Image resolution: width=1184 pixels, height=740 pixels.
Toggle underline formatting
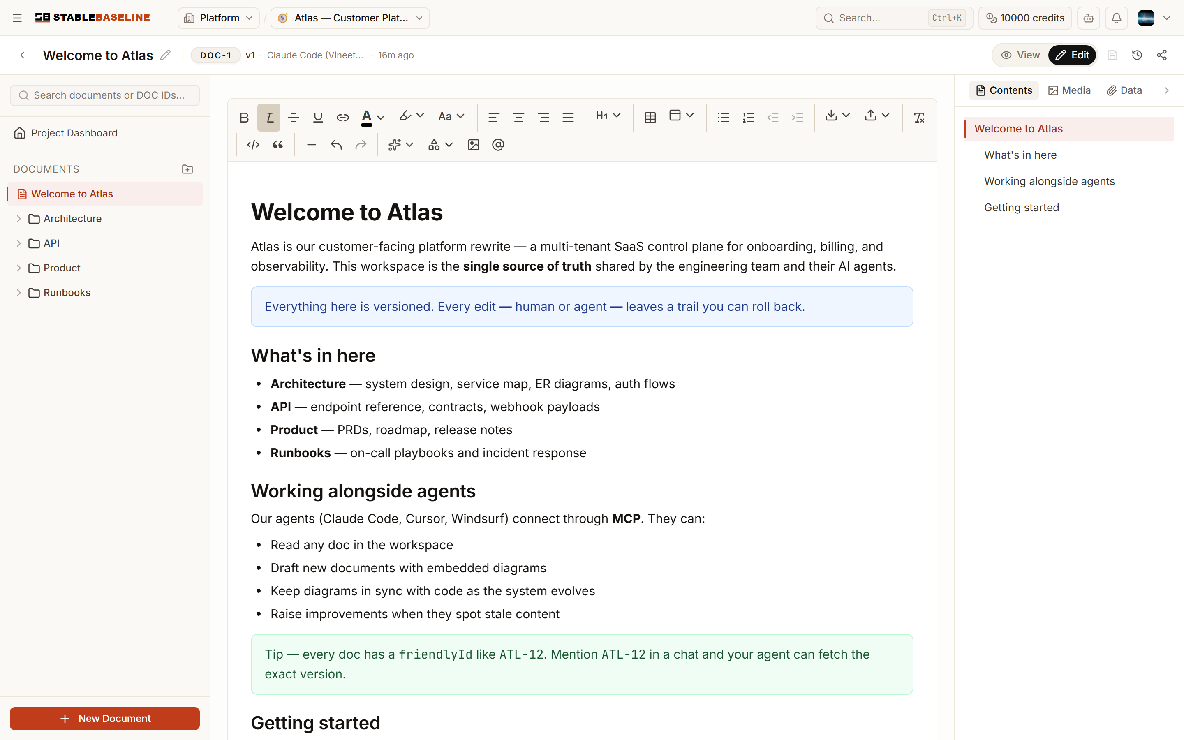pyautogui.click(x=318, y=118)
